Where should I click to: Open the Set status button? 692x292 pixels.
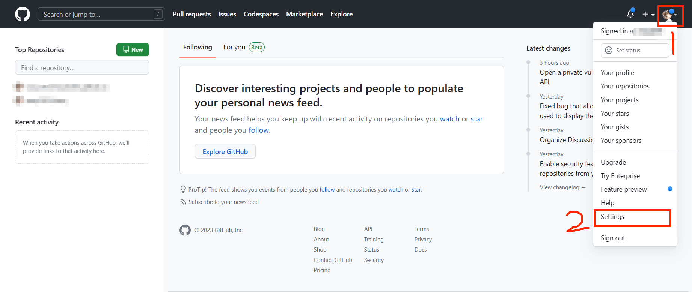635,51
